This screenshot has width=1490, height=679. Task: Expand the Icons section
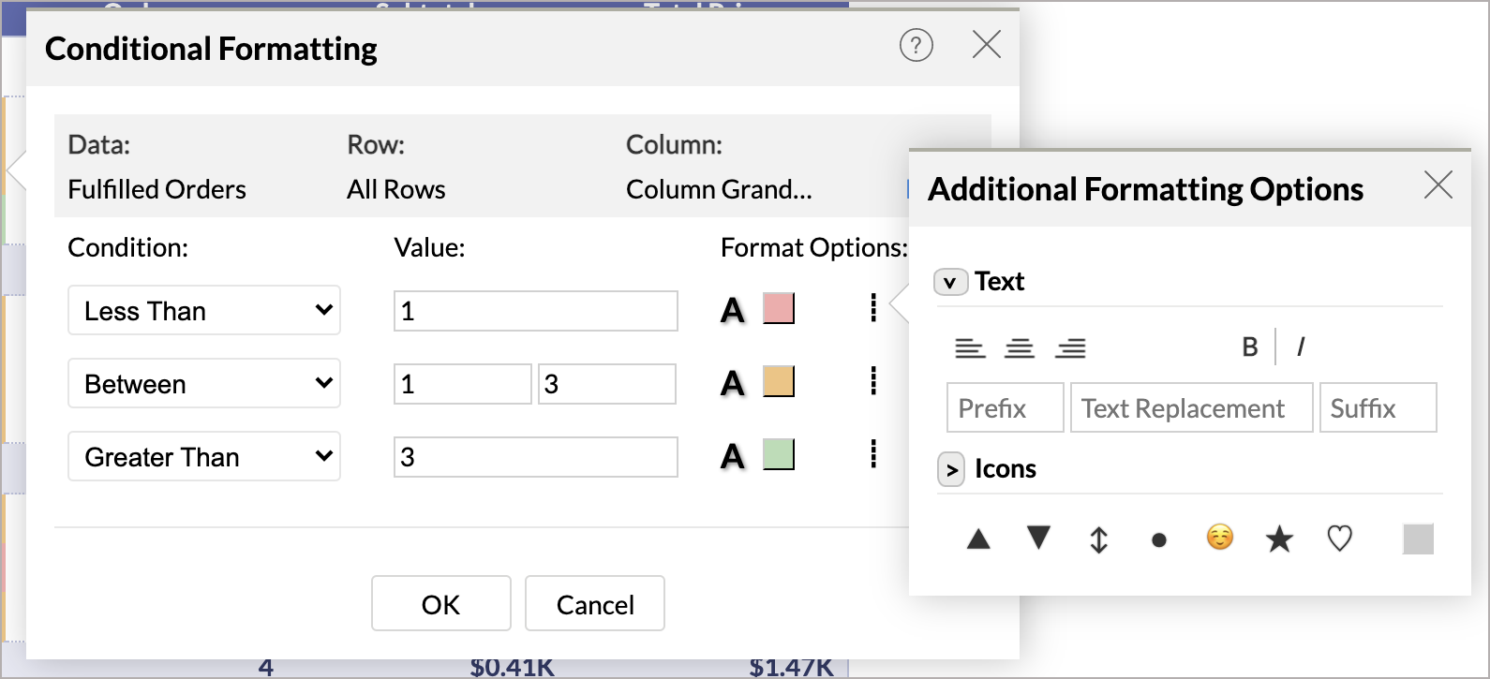(x=951, y=469)
